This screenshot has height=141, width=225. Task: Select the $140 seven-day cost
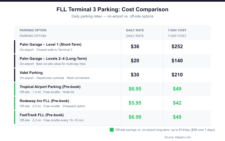tap(177, 61)
